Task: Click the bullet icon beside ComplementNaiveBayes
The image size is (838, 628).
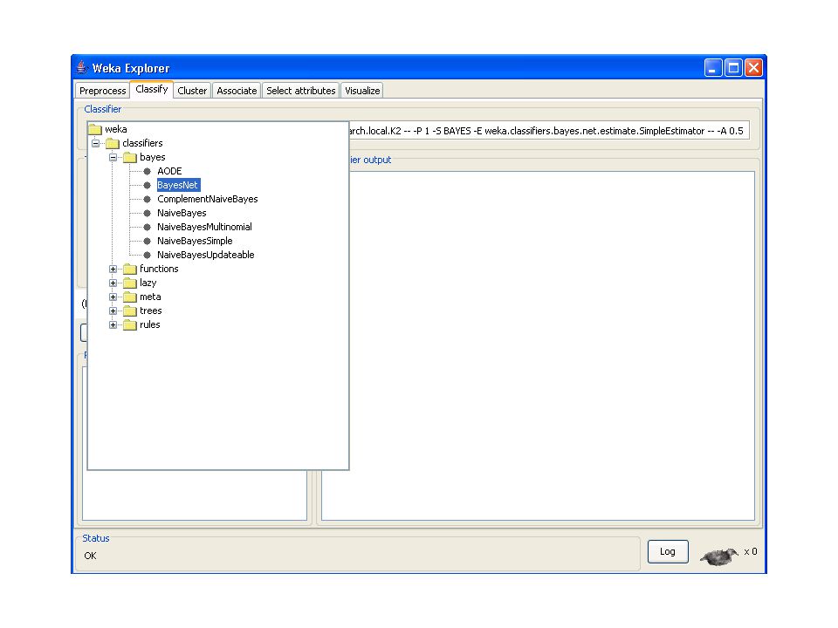Action: point(147,199)
